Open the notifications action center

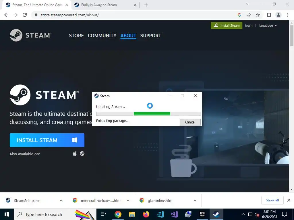click(285, 214)
